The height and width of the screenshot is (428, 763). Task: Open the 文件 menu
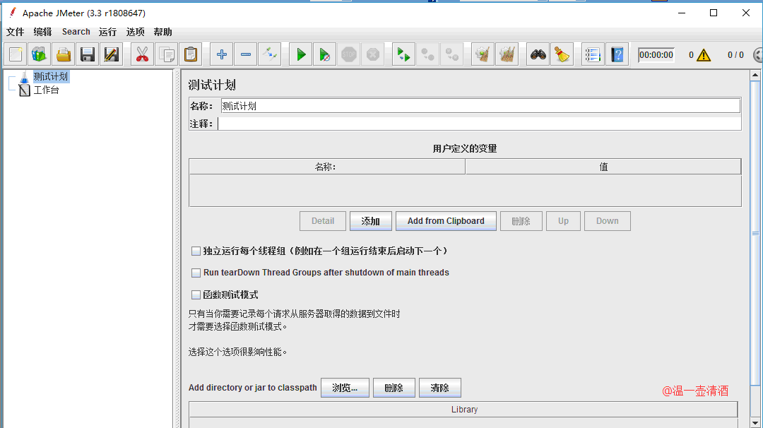pyautogui.click(x=15, y=32)
